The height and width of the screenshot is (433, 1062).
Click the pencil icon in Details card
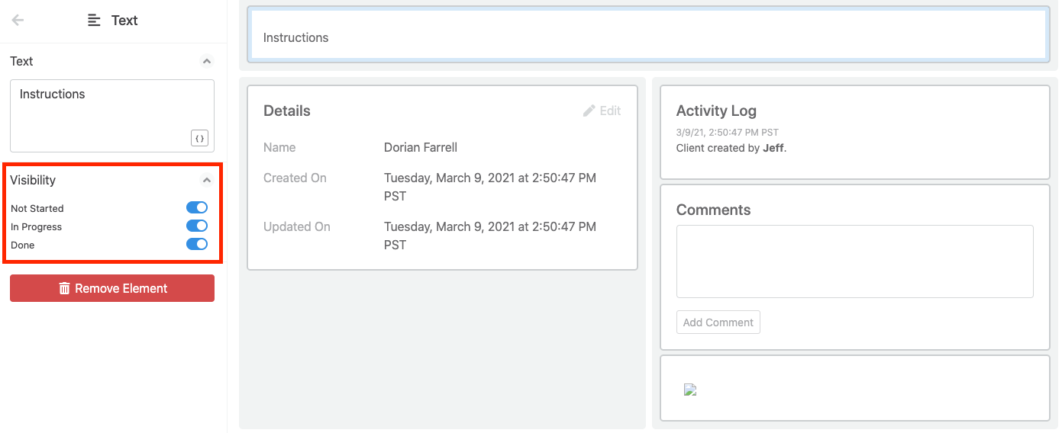tap(589, 111)
